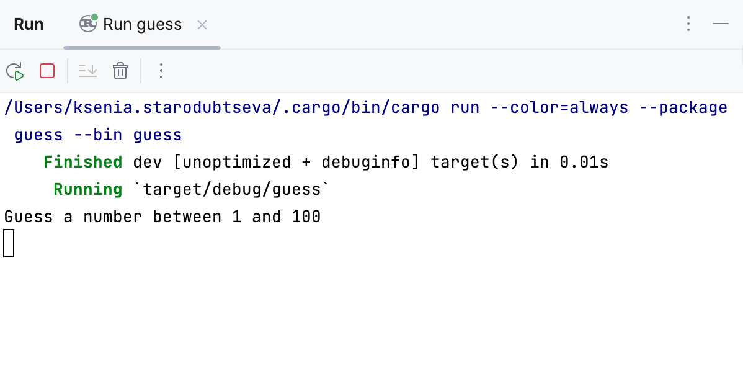Image resolution: width=743 pixels, height=376 pixels.
Task: Stop the running guess process
Action: tap(47, 71)
